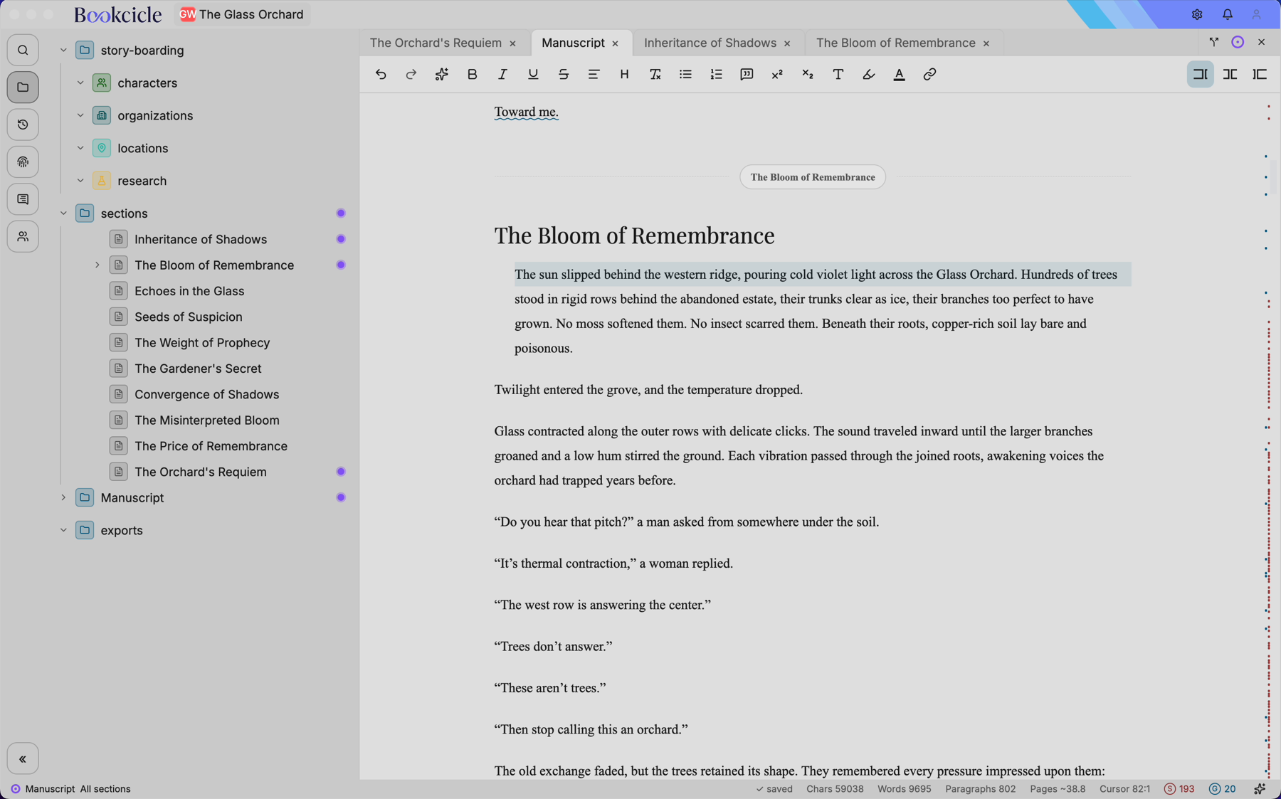This screenshot has height=799, width=1281.
Task: Open the history panel in sidebar
Action: click(23, 125)
